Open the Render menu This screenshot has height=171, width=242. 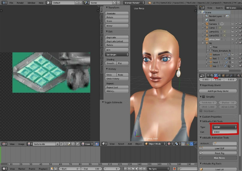click(x=20, y=3)
